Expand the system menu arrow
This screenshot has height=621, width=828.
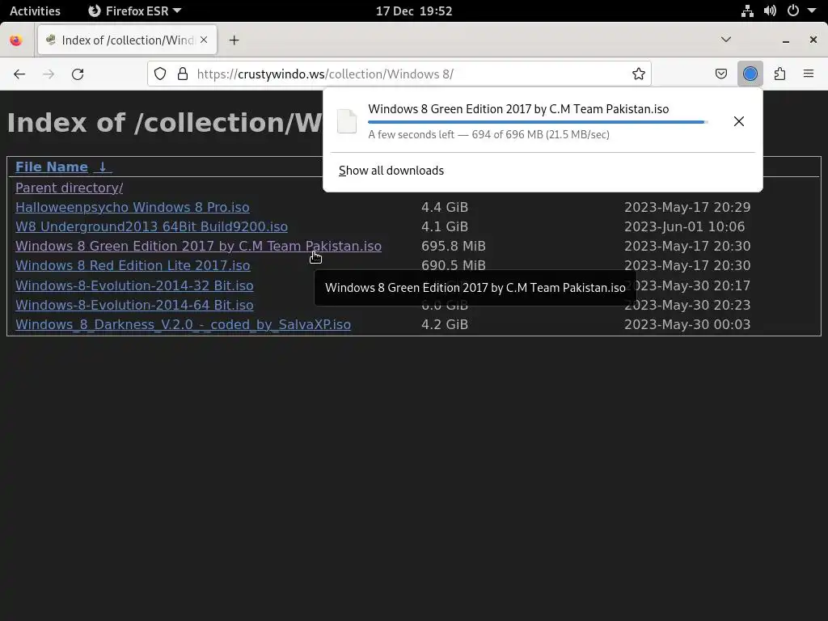point(812,11)
